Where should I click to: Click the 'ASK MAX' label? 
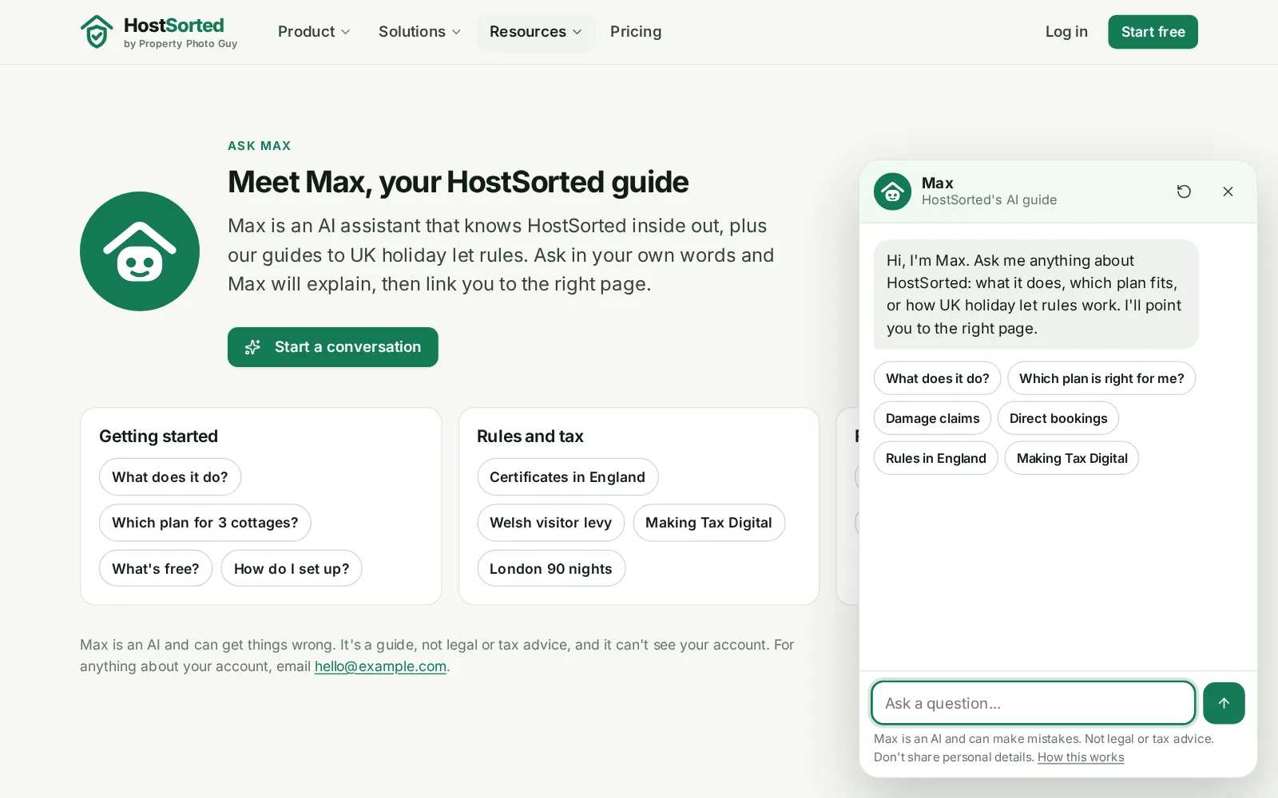click(260, 146)
